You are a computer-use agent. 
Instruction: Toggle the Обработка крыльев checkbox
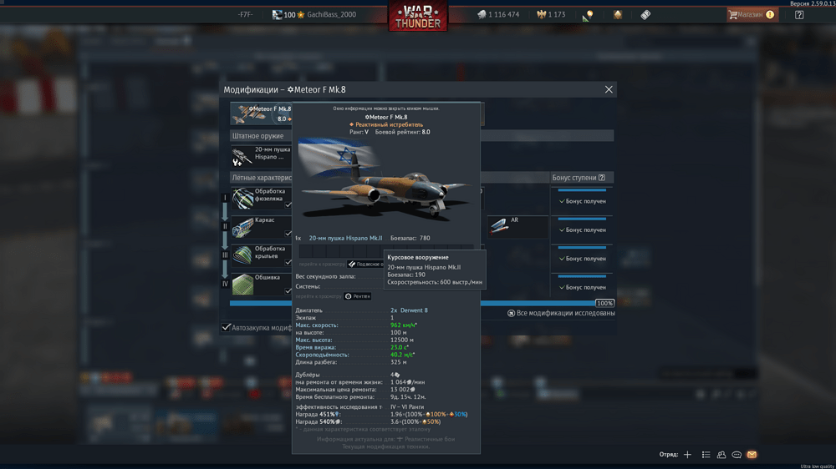pos(288,262)
